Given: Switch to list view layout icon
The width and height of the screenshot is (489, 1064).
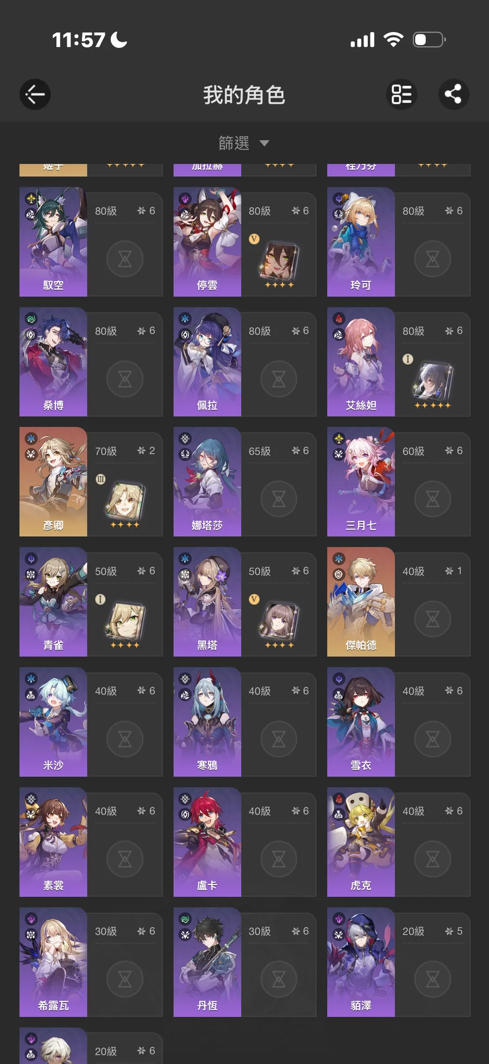Looking at the screenshot, I should click(402, 95).
